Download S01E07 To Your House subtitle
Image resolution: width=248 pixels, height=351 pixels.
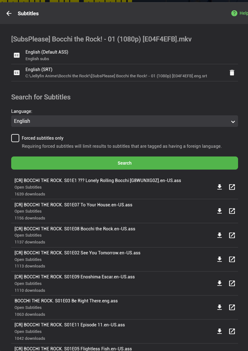tap(219, 211)
